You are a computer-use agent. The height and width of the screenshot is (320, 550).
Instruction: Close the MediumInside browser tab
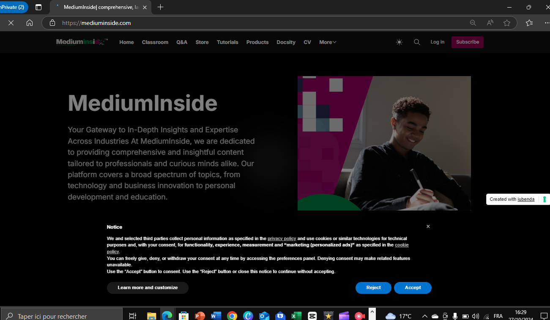[145, 7]
